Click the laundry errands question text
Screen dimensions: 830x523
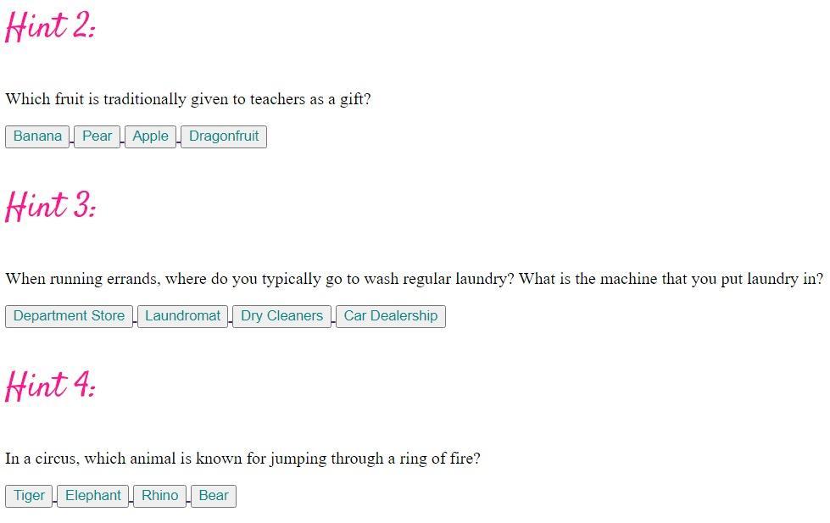414,279
